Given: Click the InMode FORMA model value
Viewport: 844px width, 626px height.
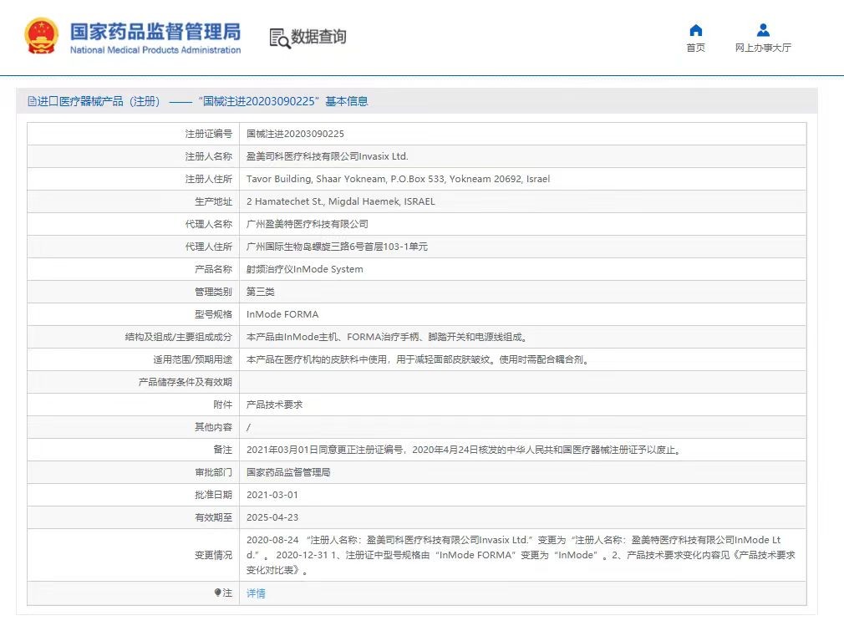Looking at the screenshot, I should [x=282, y=314].
